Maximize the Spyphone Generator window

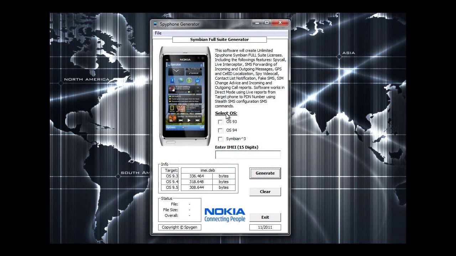pos(267,22)
